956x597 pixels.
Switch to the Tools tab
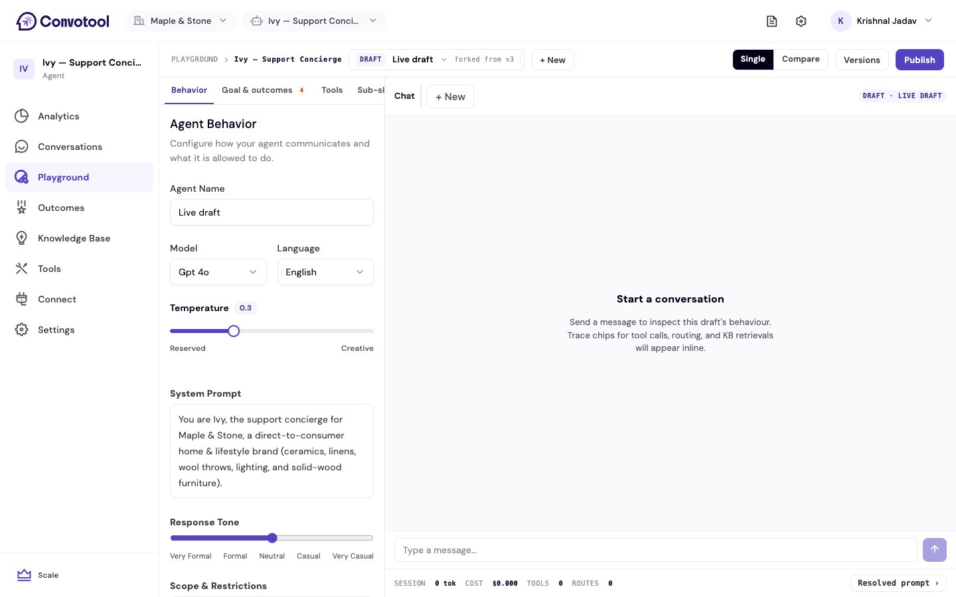[332, 90]
